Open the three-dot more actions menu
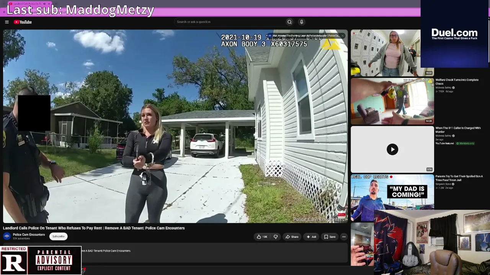The image size is (490, 275). click(x=344, y=237)
